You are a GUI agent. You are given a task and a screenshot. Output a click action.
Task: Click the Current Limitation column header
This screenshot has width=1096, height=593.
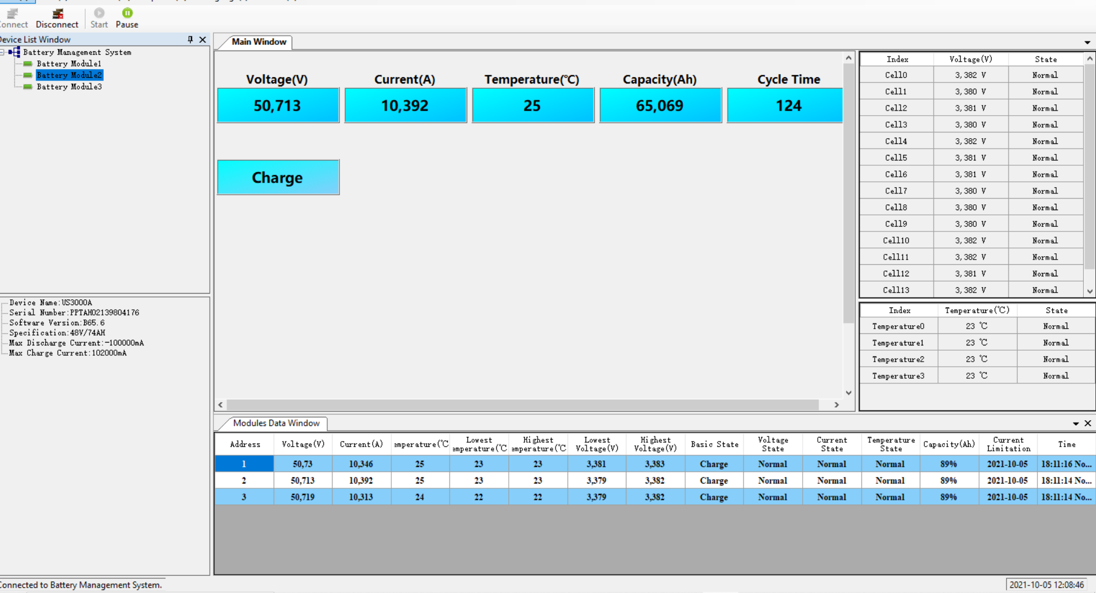coord(1008,444)
